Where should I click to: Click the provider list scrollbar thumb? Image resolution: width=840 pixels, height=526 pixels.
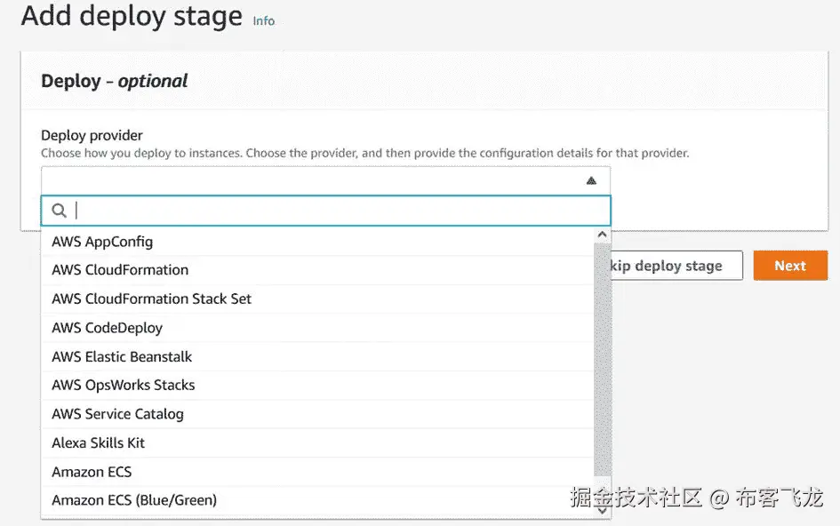click(x=603, y=355)
